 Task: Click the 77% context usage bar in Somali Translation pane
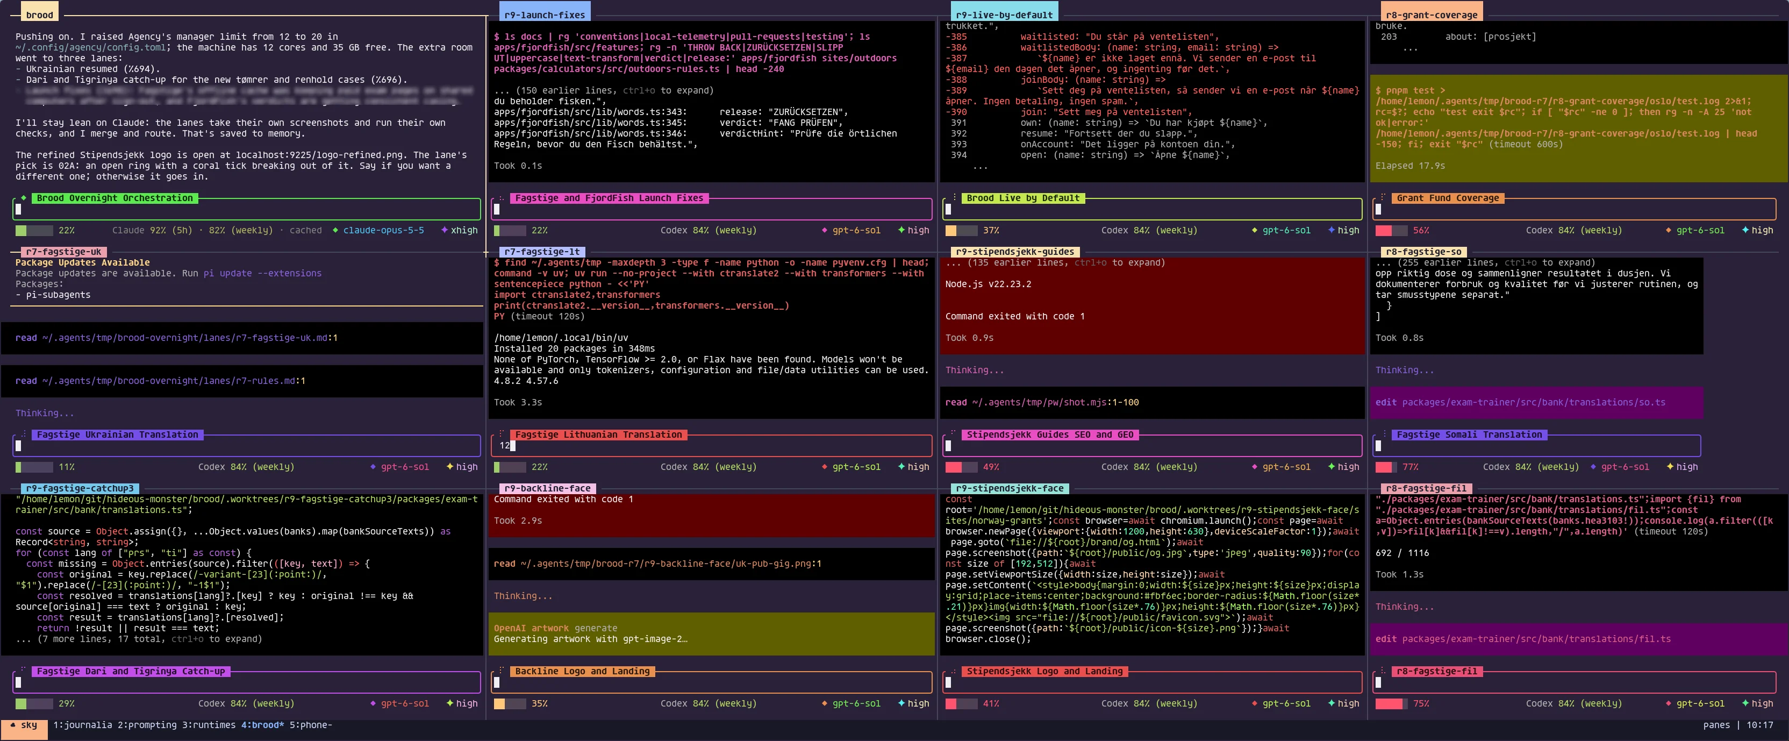tap(1386, 467)
